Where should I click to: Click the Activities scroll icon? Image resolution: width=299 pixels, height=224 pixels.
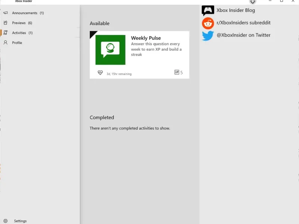point(6,32)
